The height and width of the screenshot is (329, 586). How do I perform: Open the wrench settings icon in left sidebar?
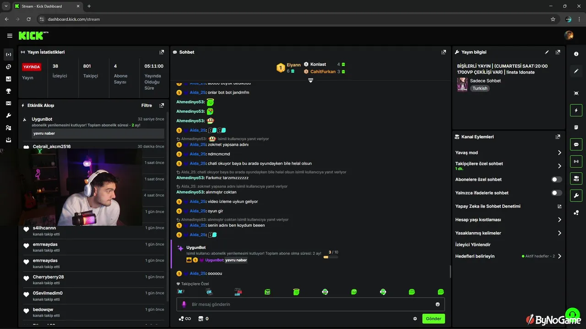click(8, 116)
